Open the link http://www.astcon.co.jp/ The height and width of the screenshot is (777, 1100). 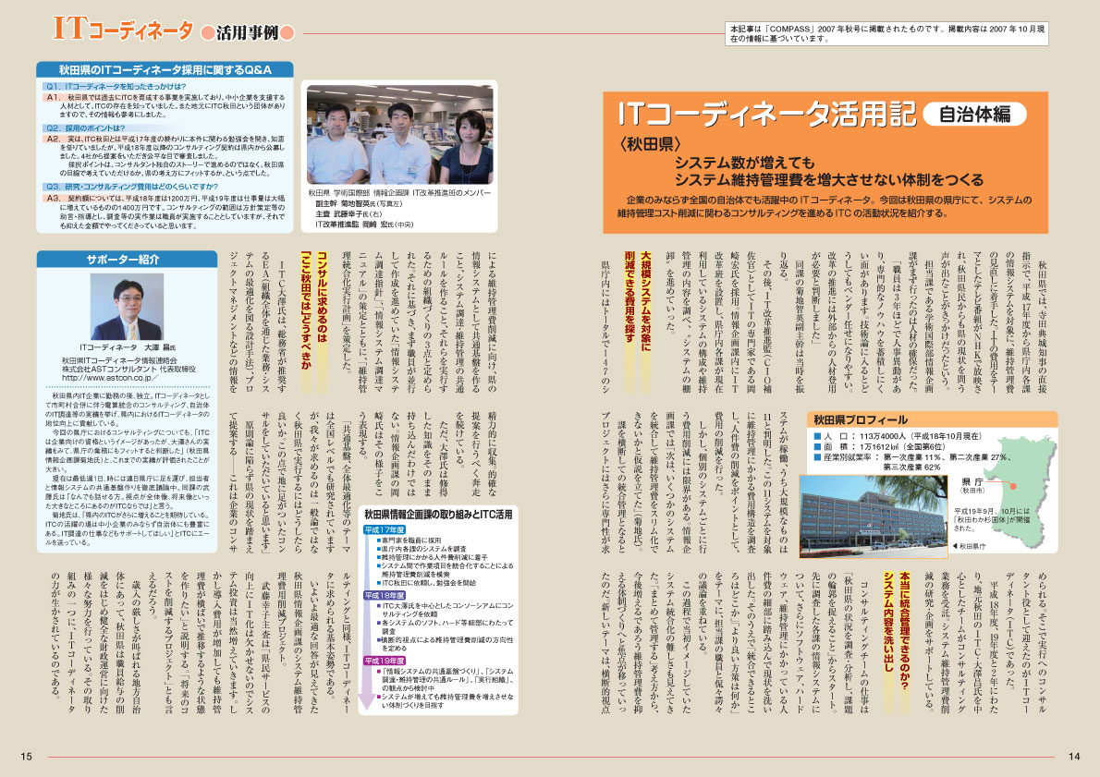[x=109, y=377]
